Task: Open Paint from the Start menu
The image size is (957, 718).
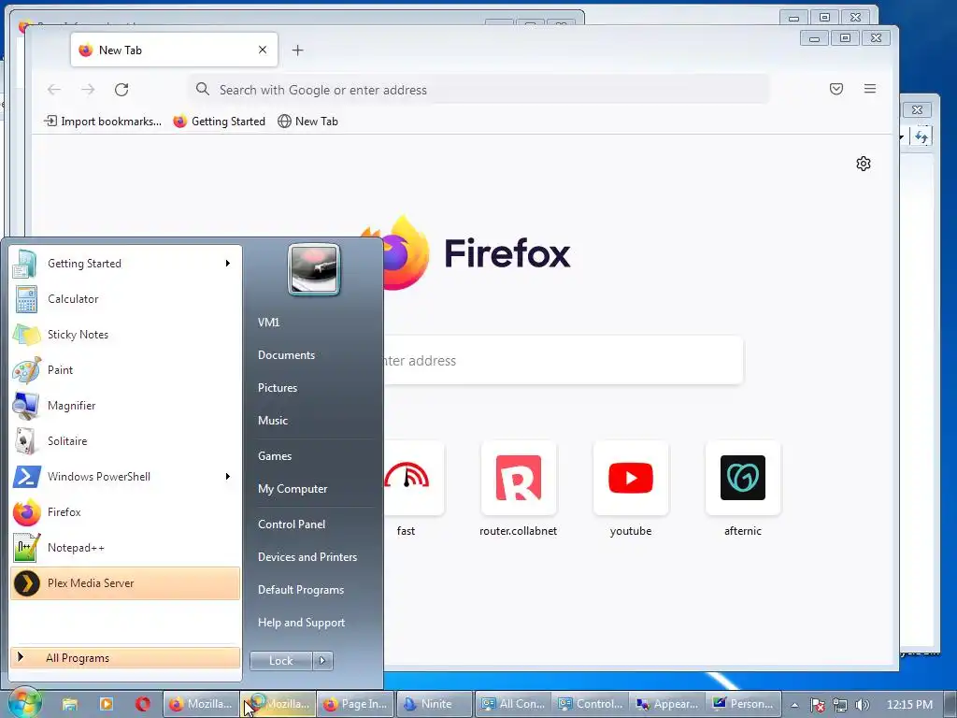Action: [125, 370]
